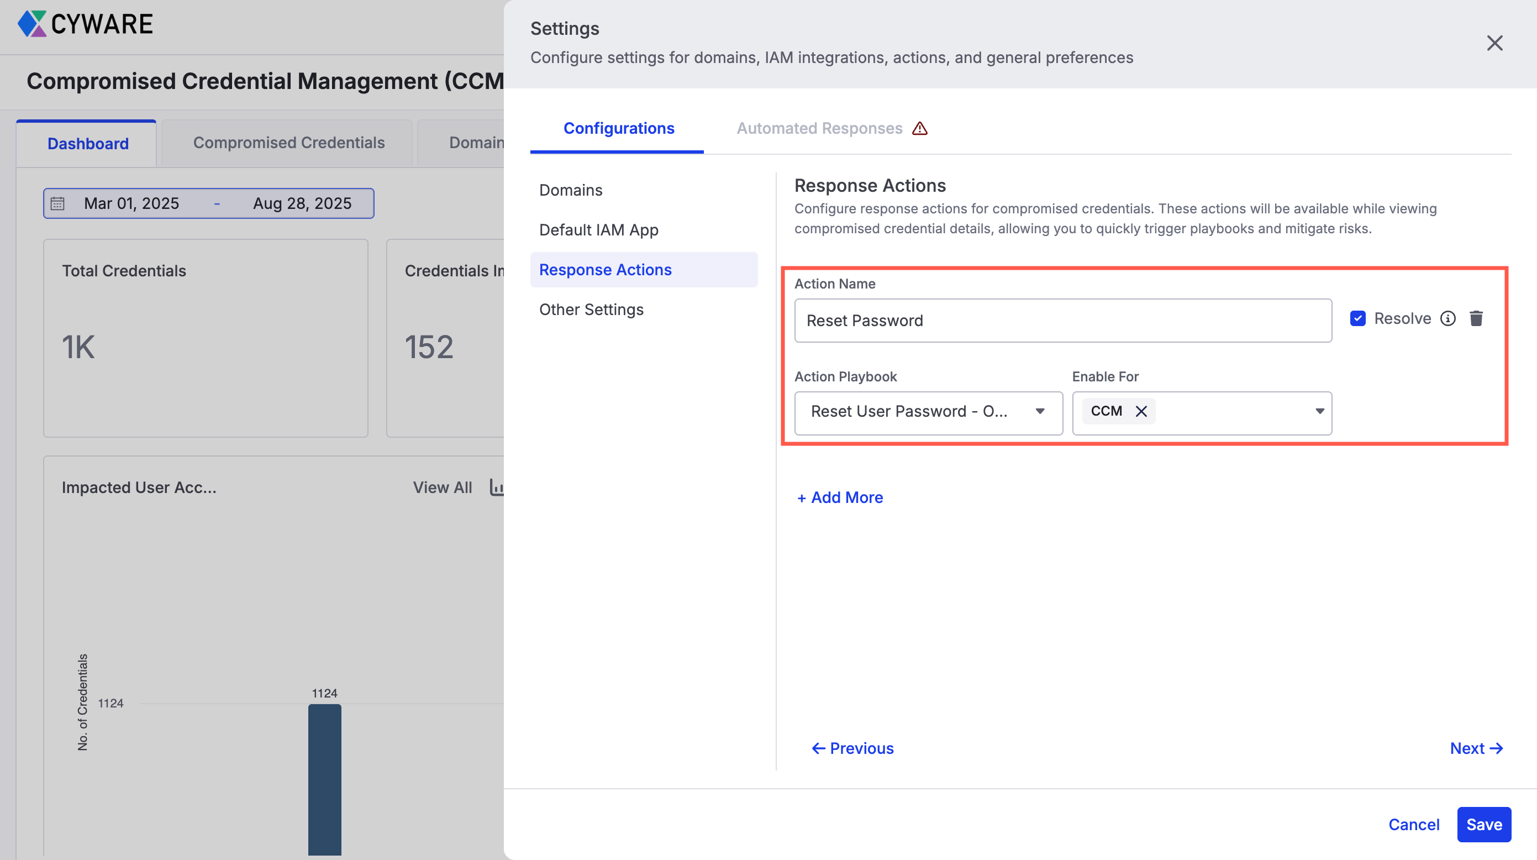Switch to the Automated Responses tab
This screenshot has height=860, width=1537.
click(819, 128)
